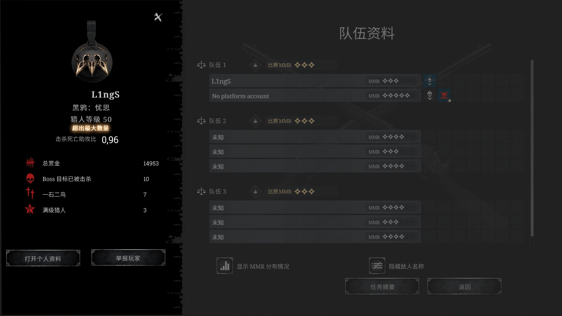Click the balance-scale icon beside 队伍 2
This screenshot has width=562, height=316.
pyautogui.click(x=201, y=121)
